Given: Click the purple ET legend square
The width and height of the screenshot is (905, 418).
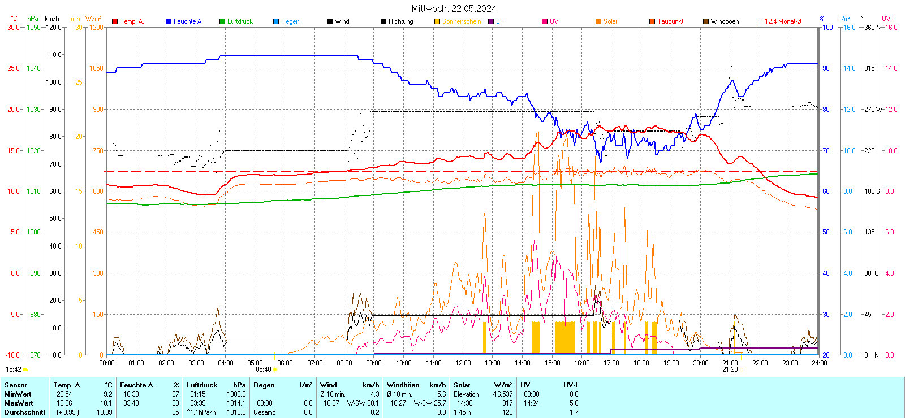Looking at the screenshot, I should [x=491, y=21].
